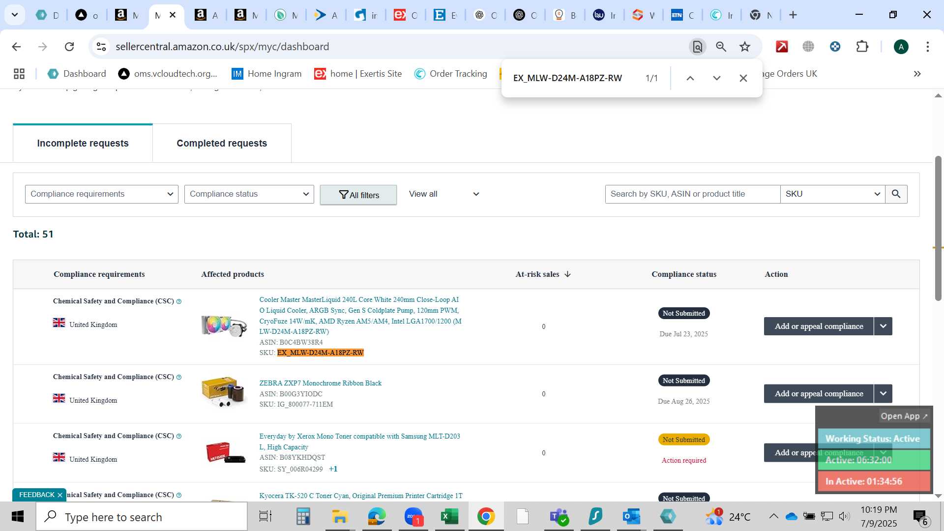The height and width of the screenshot is (531, 944).
Task: Open Cooler Master MasterLiquid product link
Action: point(360,316)
